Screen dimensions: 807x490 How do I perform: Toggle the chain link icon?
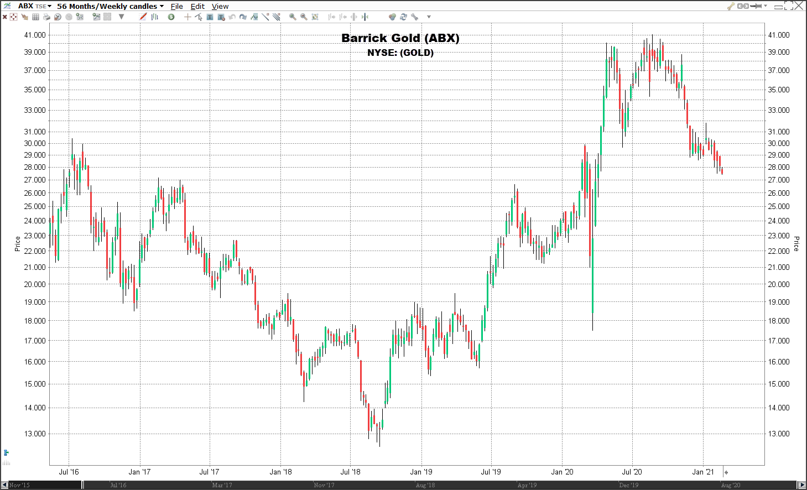[x=743, y=6]
